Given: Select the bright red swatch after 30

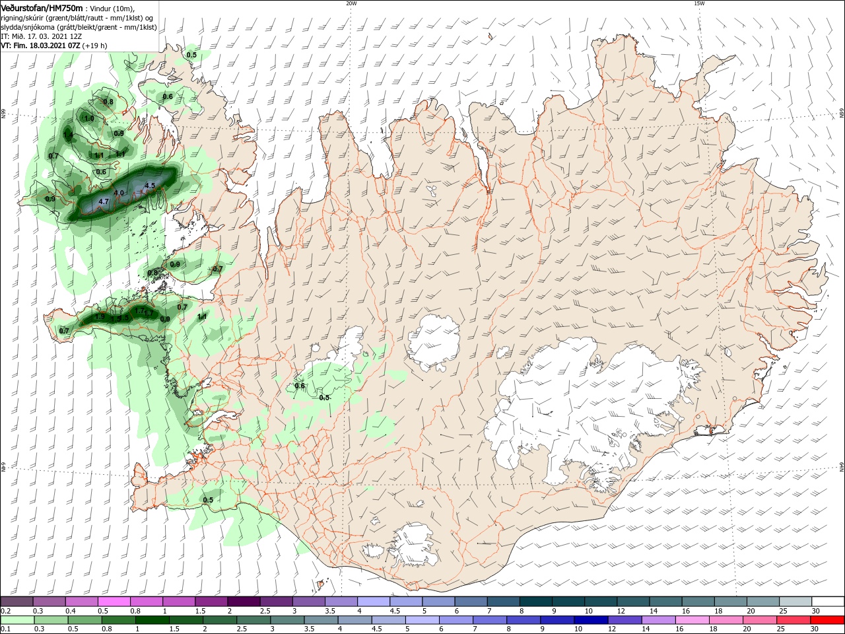Looking at the screenshot, I should click(x=828, y=620).
